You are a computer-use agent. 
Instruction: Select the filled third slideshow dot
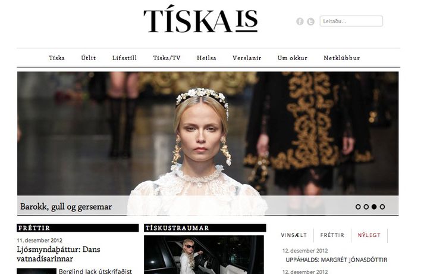pos(374,207)
